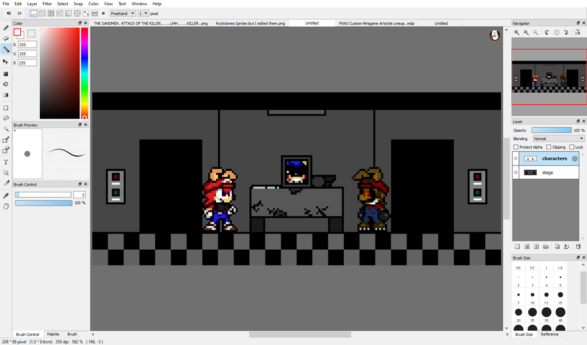Open the Snap menu
Viewport: 587px width, 345px height.
(x=78, y=4)
